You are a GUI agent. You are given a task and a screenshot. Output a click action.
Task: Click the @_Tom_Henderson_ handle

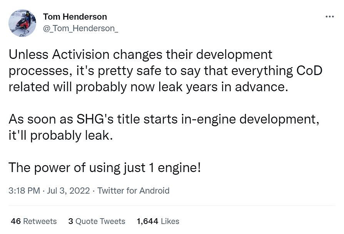click(x=80, y=29)
